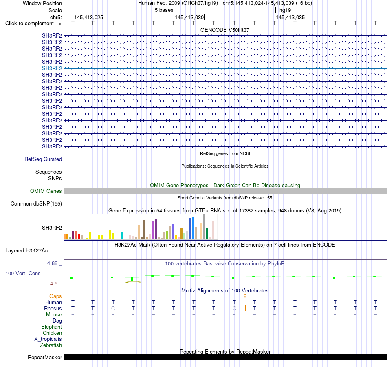This screenshot has height=367, width=387.
Task: Click the 'chr5:' base position label
Action: pyautogui.click(x=56, y=17)
